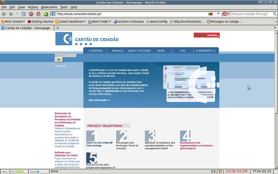This screenshot has height=174, width=278.
Task: Click milestone 1 number icon
Action: coord(91,136)
